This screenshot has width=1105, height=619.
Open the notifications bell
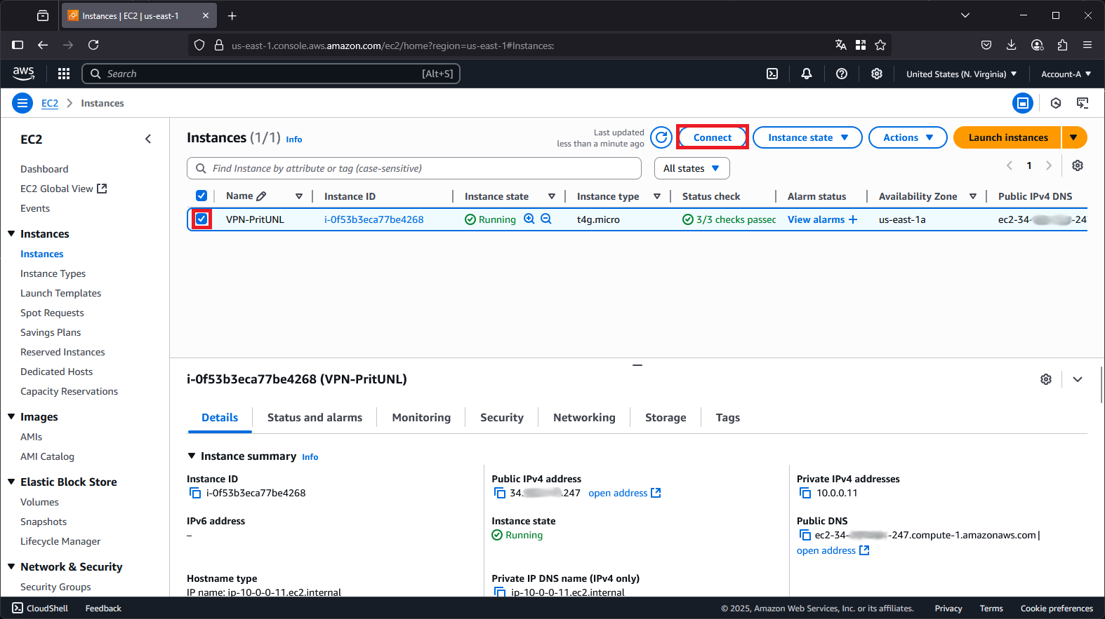(x=807, y=74)
